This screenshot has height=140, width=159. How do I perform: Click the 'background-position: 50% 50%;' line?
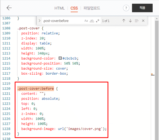(x=51, y=64)
